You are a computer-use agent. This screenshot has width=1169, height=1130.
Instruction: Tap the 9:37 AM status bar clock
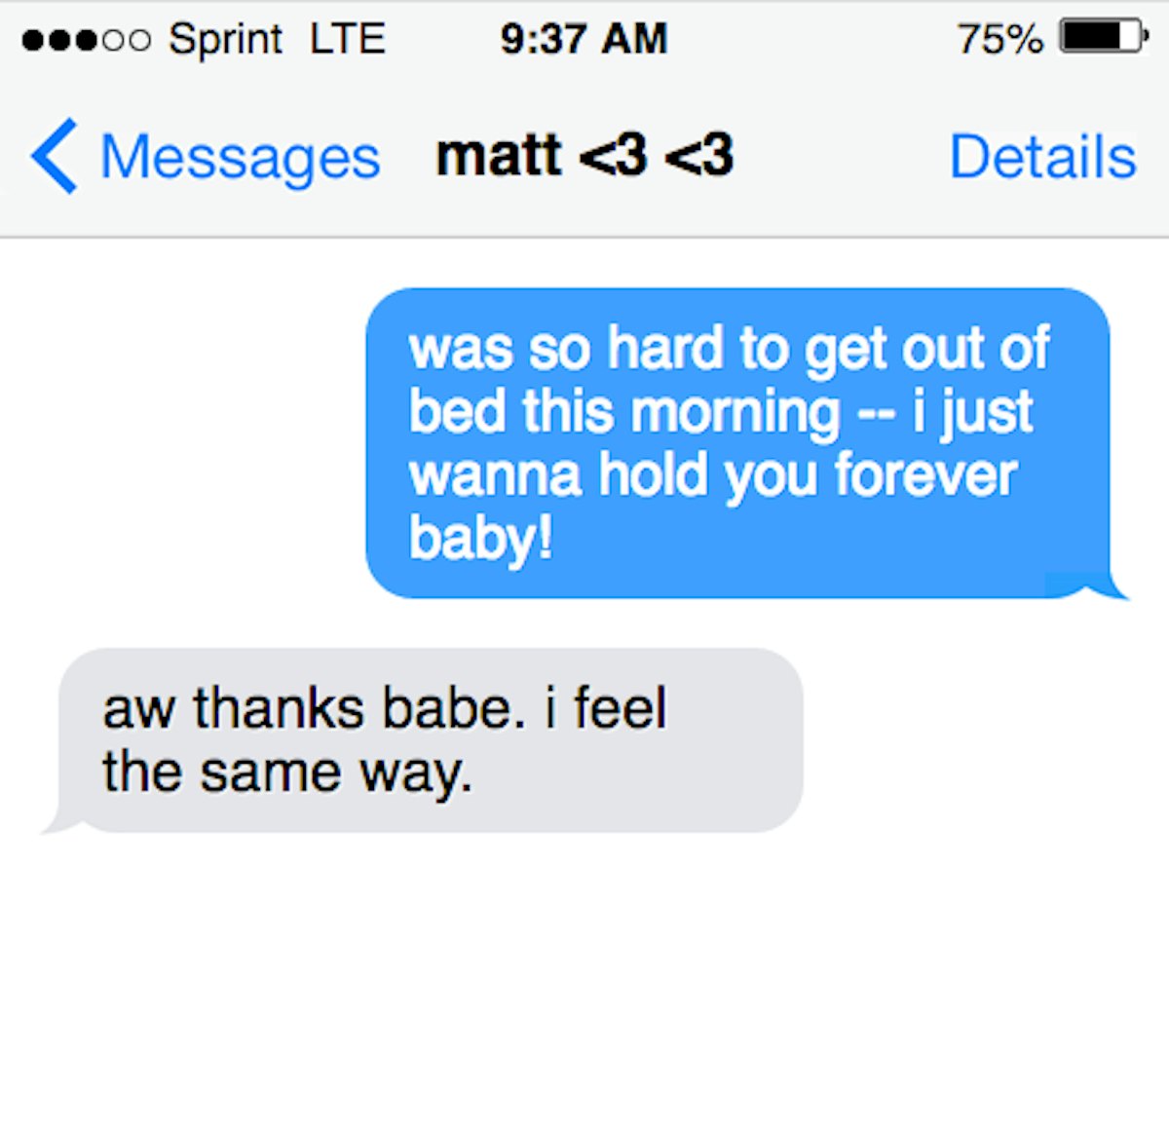pos(584,39)
